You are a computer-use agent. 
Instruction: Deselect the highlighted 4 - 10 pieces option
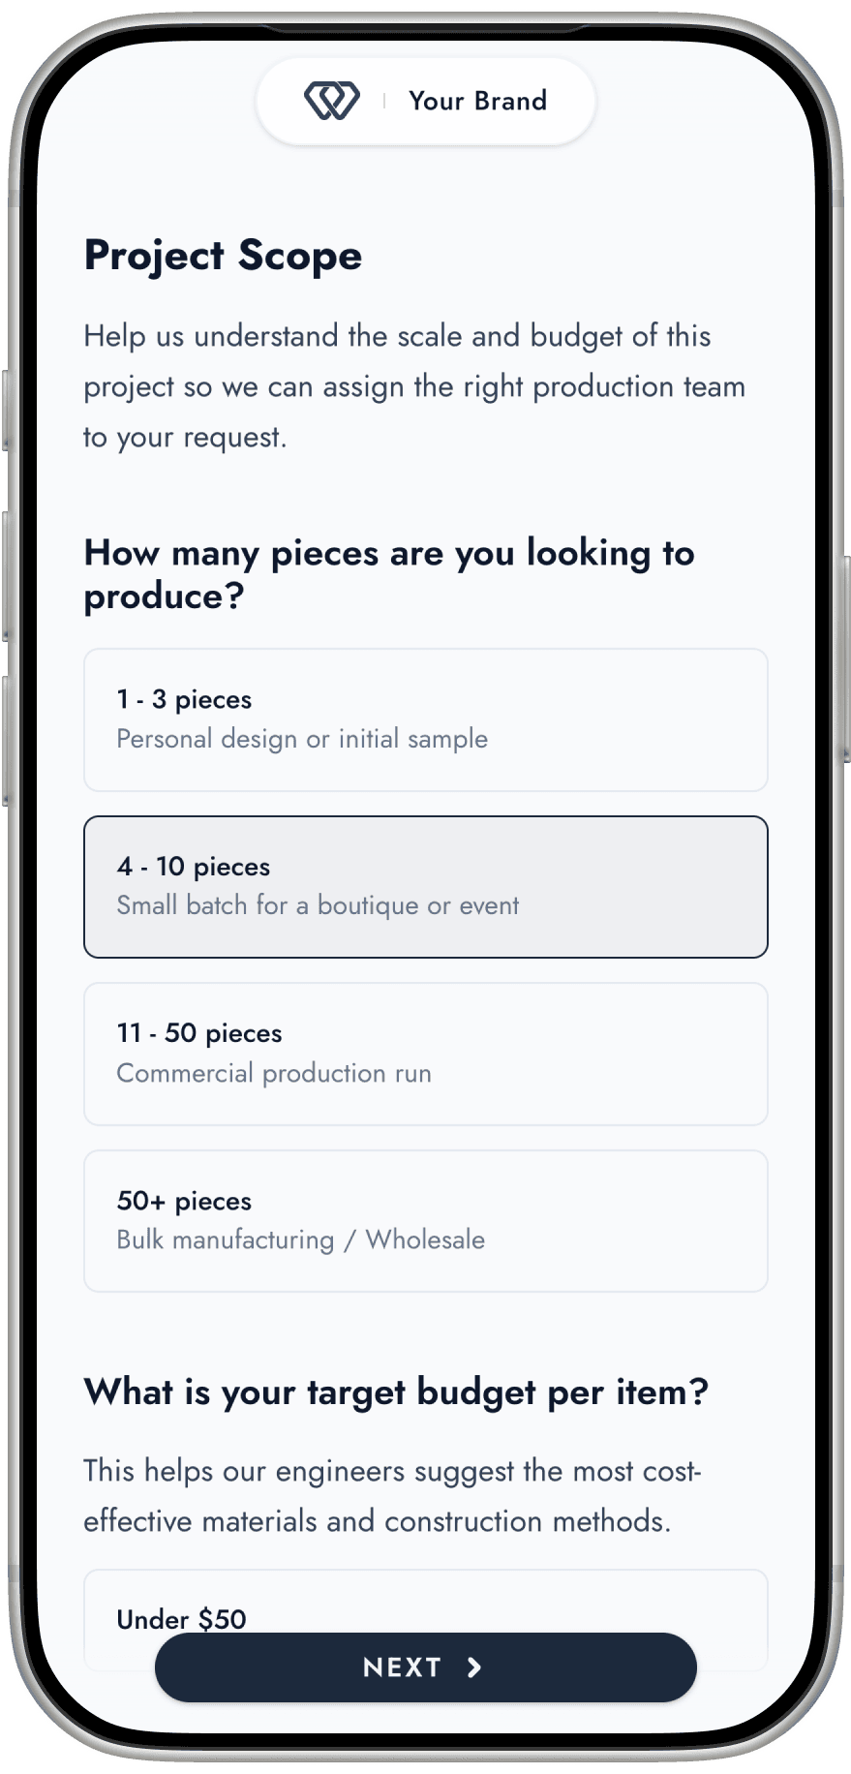coord(425,886)
